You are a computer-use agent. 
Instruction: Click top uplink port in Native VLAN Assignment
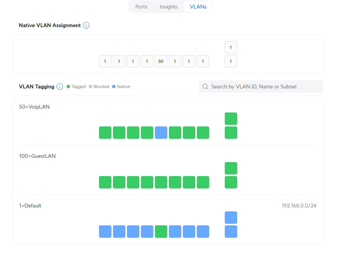(x=231, y=47)
